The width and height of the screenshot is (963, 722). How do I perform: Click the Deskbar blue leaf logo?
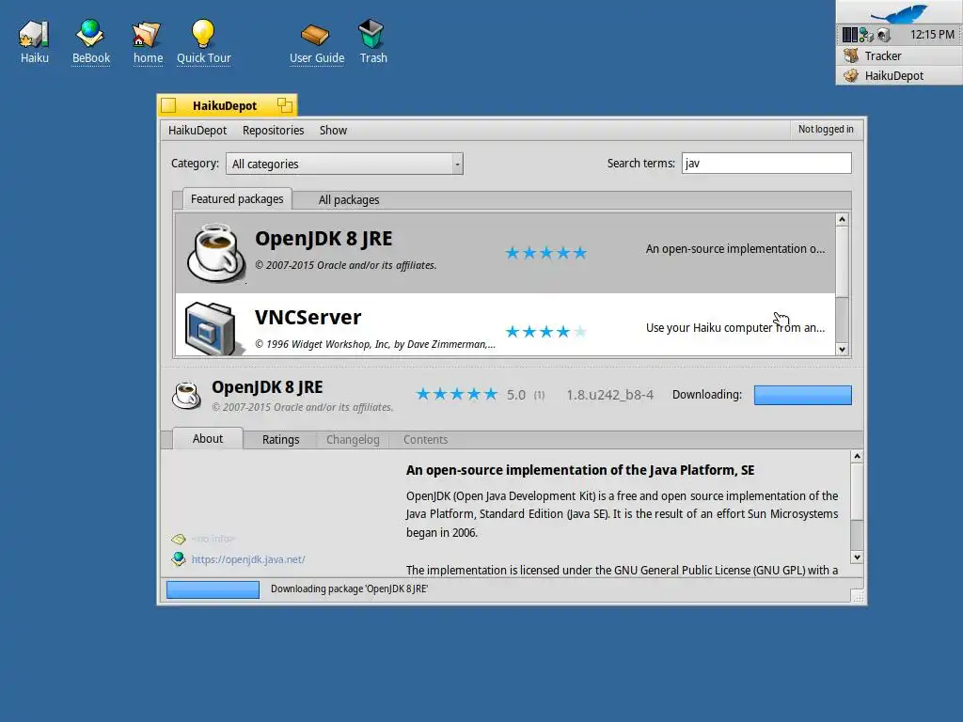coord(899,12)
